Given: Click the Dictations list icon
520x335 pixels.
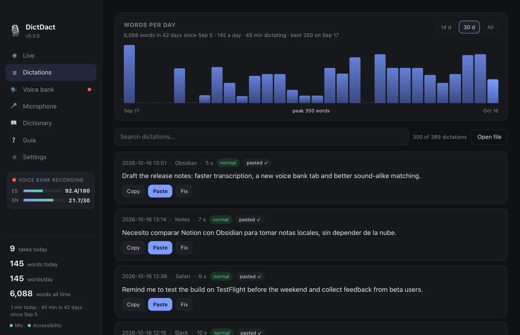Looking at the screenshot, I should [14, 73].
